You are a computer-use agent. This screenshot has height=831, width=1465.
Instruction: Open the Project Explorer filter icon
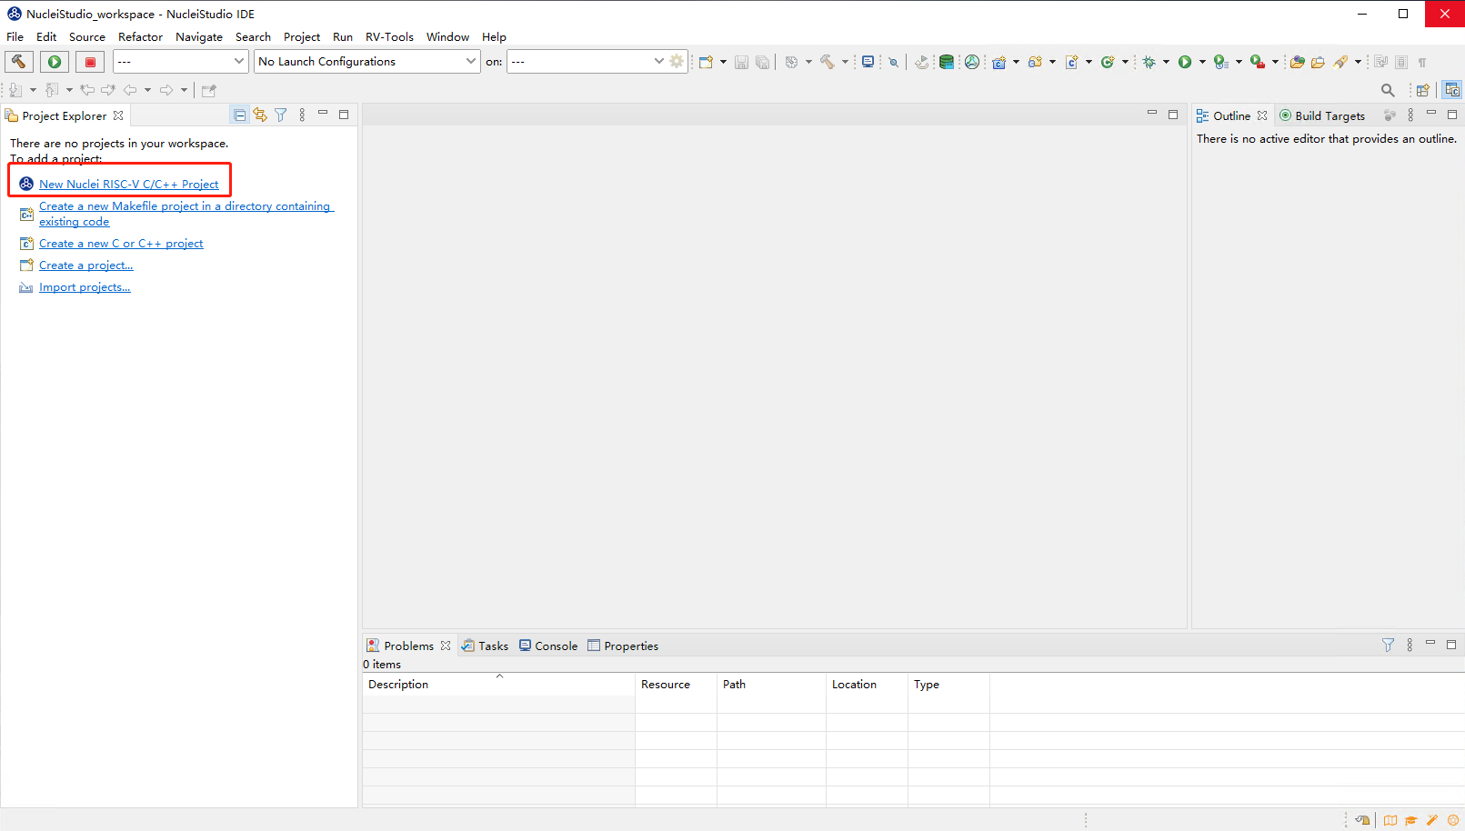281,115
